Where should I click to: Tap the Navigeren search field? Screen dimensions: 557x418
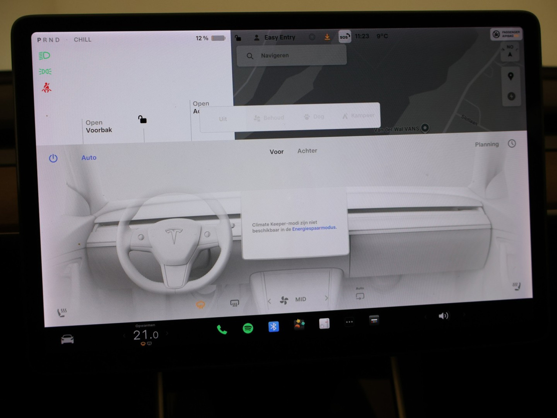coord(292,55)
